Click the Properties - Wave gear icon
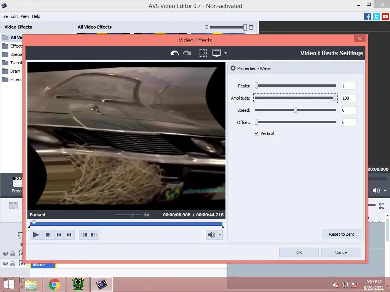 (x=233, y=68)
